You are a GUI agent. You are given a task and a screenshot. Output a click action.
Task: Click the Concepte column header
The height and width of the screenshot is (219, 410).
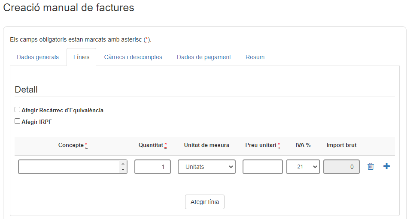72,145
